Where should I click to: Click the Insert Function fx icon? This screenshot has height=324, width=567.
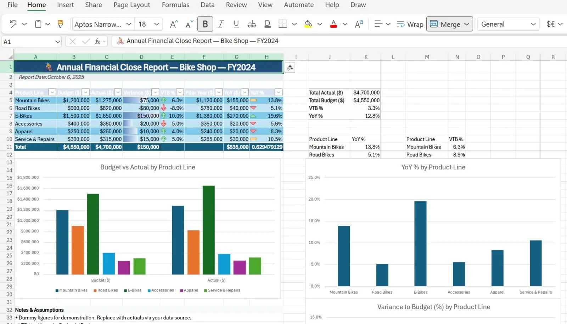(97, 42)
